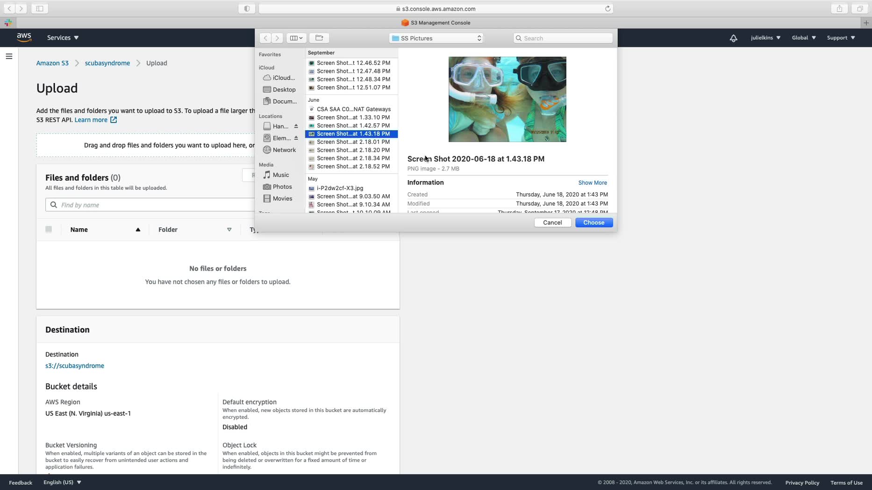Screen dimensions: 872x490
Task: Open the notifications bell icon
Action: point(733,38)
